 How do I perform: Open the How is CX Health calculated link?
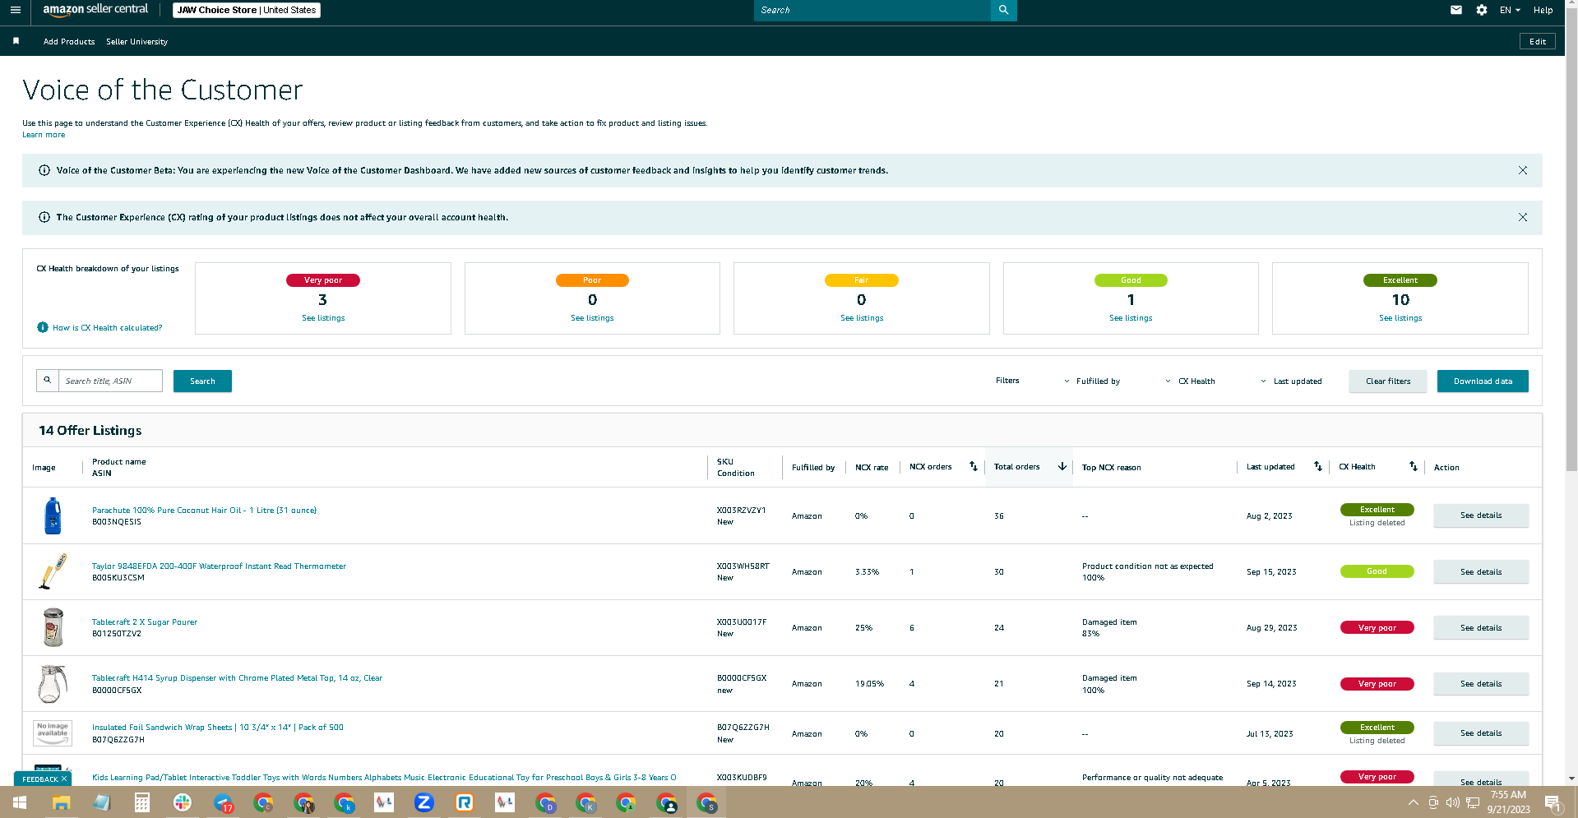pos(108,327)
